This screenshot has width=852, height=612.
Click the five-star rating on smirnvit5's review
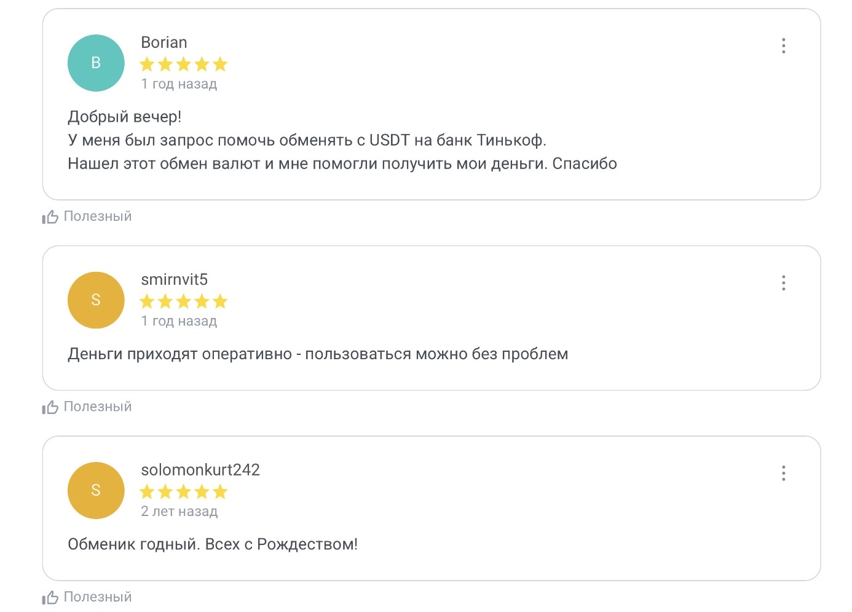[x=183, y=301]
